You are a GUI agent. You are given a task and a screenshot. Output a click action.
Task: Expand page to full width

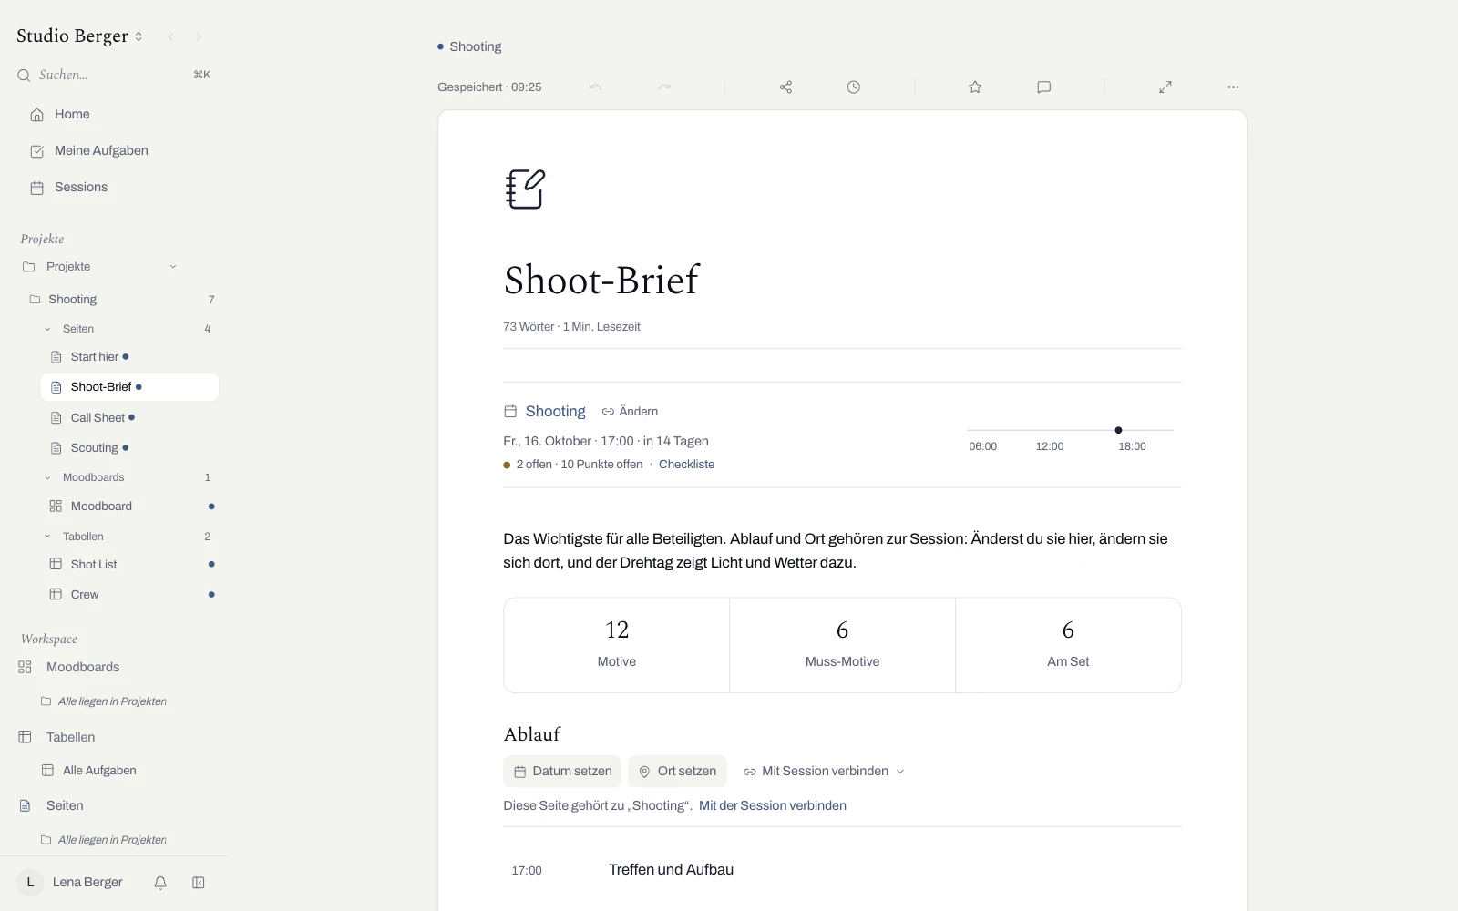pos(1165,87)
